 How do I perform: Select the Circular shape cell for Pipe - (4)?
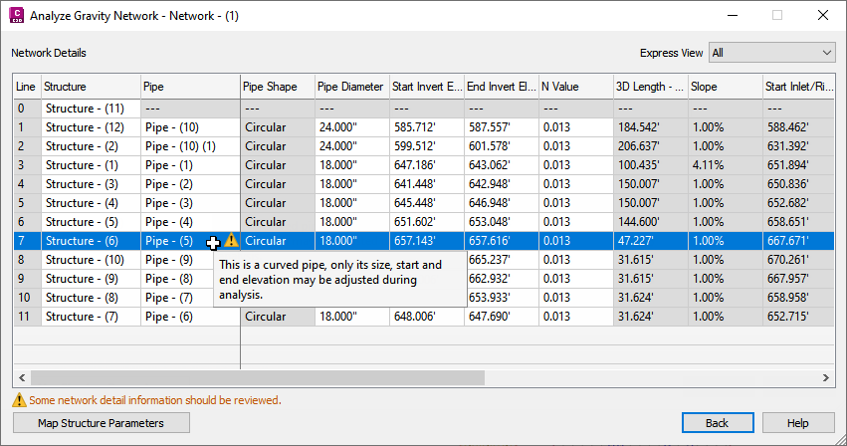tap(278, 222)
